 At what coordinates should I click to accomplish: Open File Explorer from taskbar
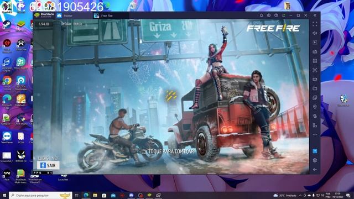click(x=95, y=195)
